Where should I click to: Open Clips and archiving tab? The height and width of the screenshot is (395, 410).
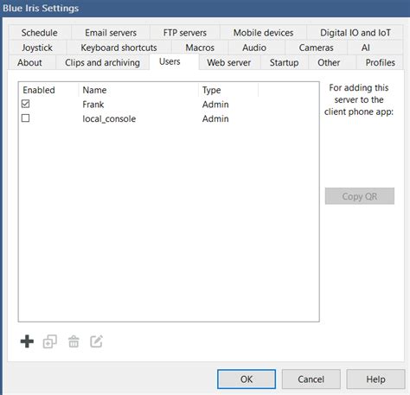click(102, 62)
